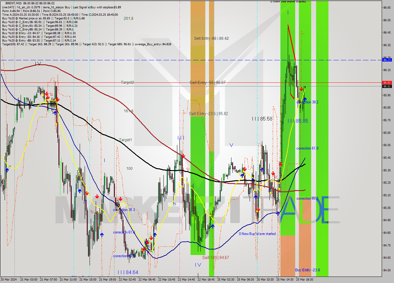Image resolution: width=394 pixels, height=283 pixels.
Task: Click the 'Sell Entry -88 | 86.42' label
Action: point(211,38)
